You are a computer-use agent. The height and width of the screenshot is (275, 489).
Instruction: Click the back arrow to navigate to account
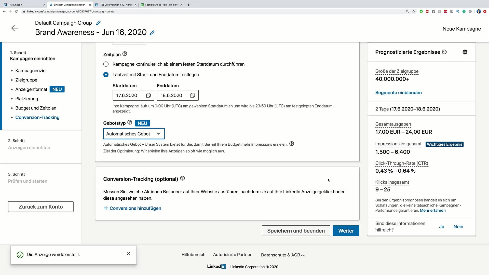click(x=15, y=28)
